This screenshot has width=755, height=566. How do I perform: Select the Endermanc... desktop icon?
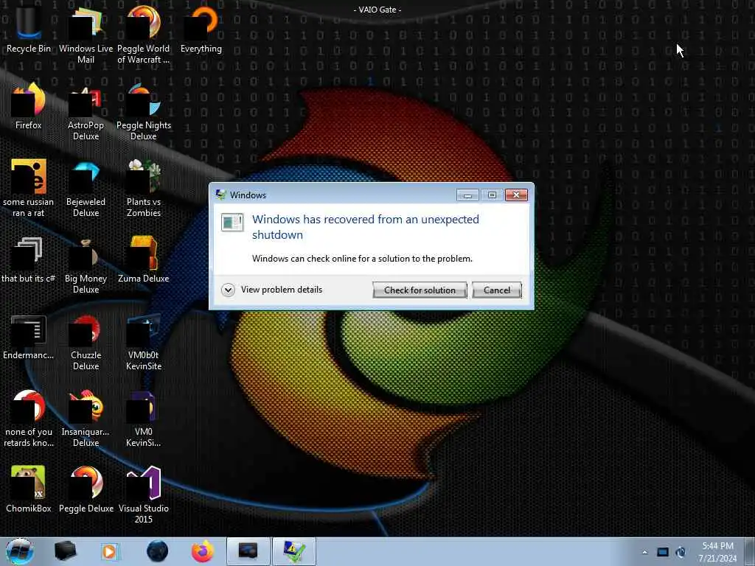(x=29, y=336)
